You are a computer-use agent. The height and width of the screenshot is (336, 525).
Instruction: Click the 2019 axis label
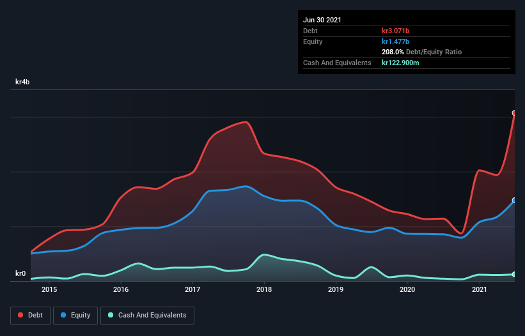(x=336, y=289)
